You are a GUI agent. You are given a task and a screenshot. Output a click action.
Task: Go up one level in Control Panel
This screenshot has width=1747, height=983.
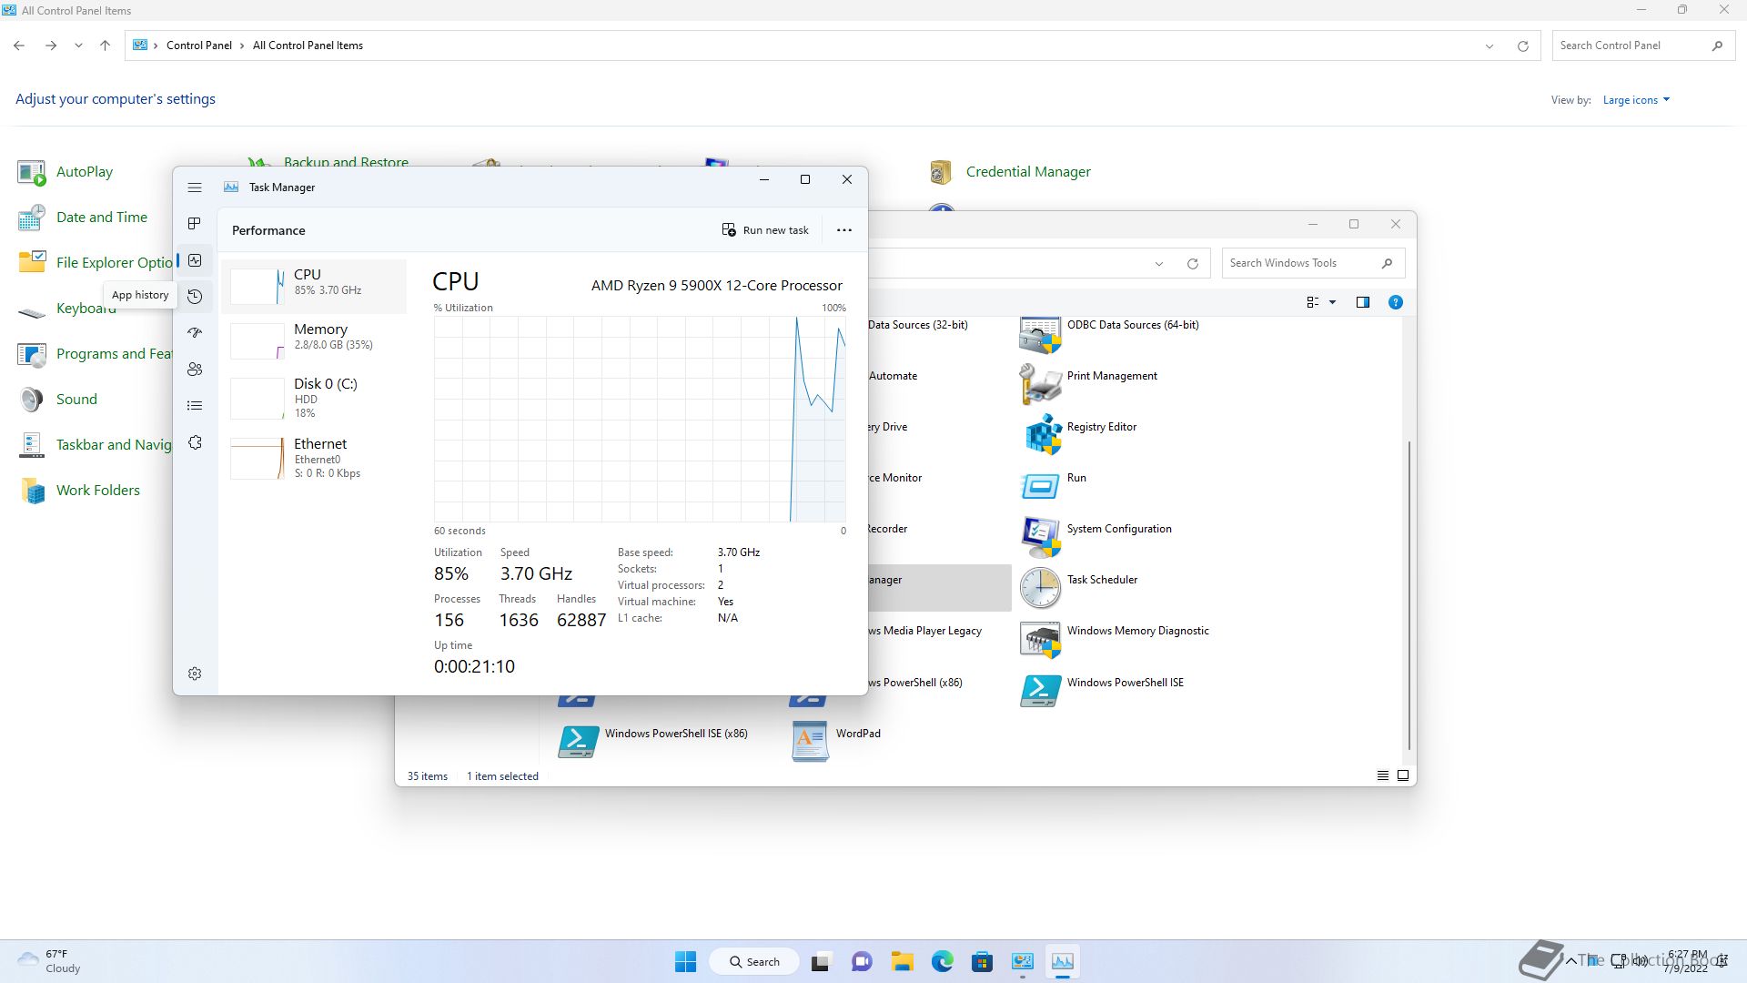click(x=105, y=46)
